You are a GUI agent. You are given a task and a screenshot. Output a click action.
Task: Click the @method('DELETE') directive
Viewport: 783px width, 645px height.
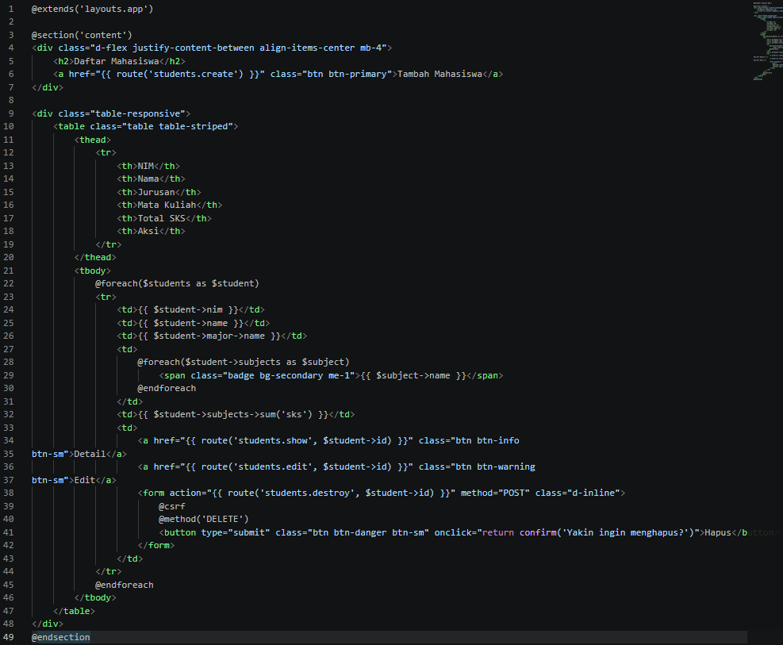point(204,520)
